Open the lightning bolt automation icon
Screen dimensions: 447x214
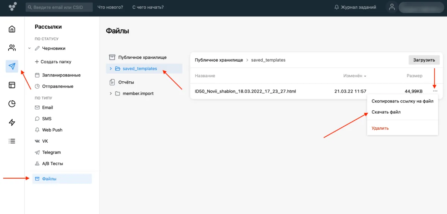[12, 123]
